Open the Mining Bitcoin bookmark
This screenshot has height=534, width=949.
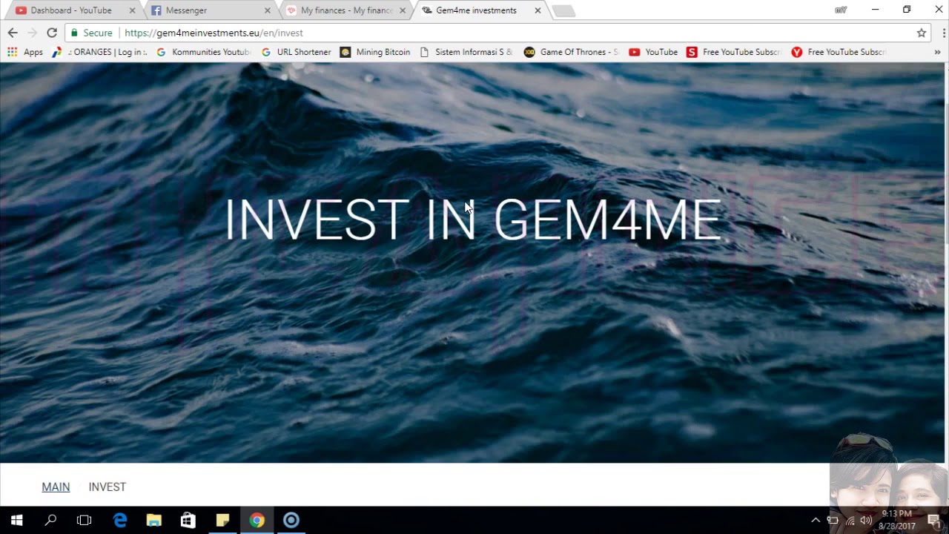[x=375, y=52]
